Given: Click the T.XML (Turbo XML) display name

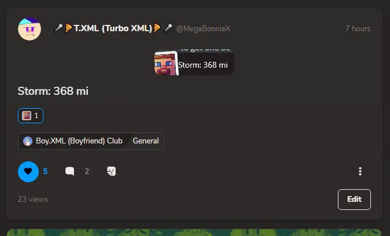Looking at the screenshot, I should click(x=113, y=28).
